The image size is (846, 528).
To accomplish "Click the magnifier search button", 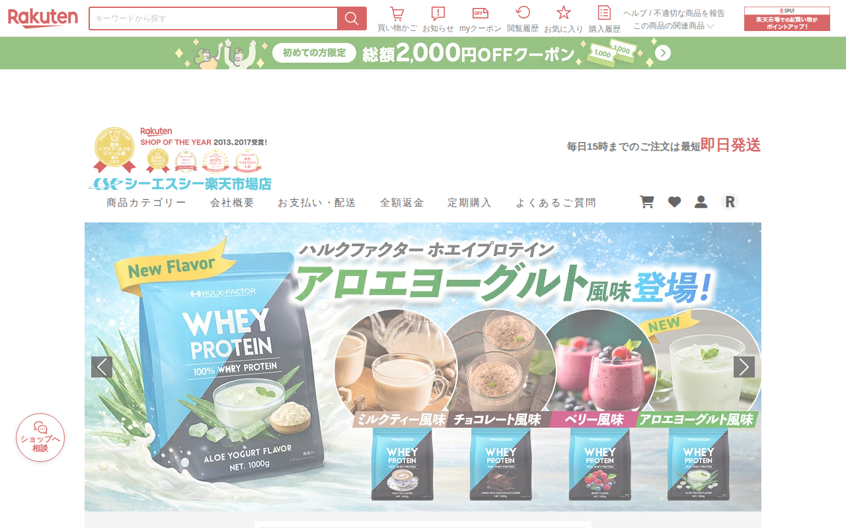I will click(352, 18).
